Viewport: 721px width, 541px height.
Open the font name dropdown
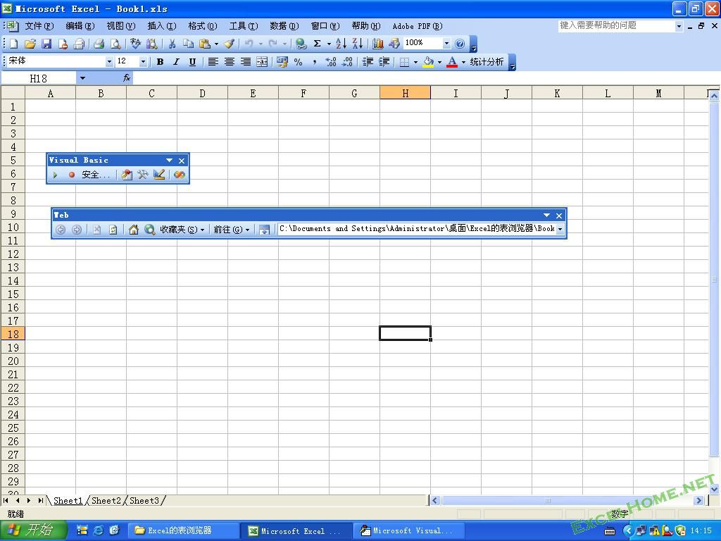[109, 62]
